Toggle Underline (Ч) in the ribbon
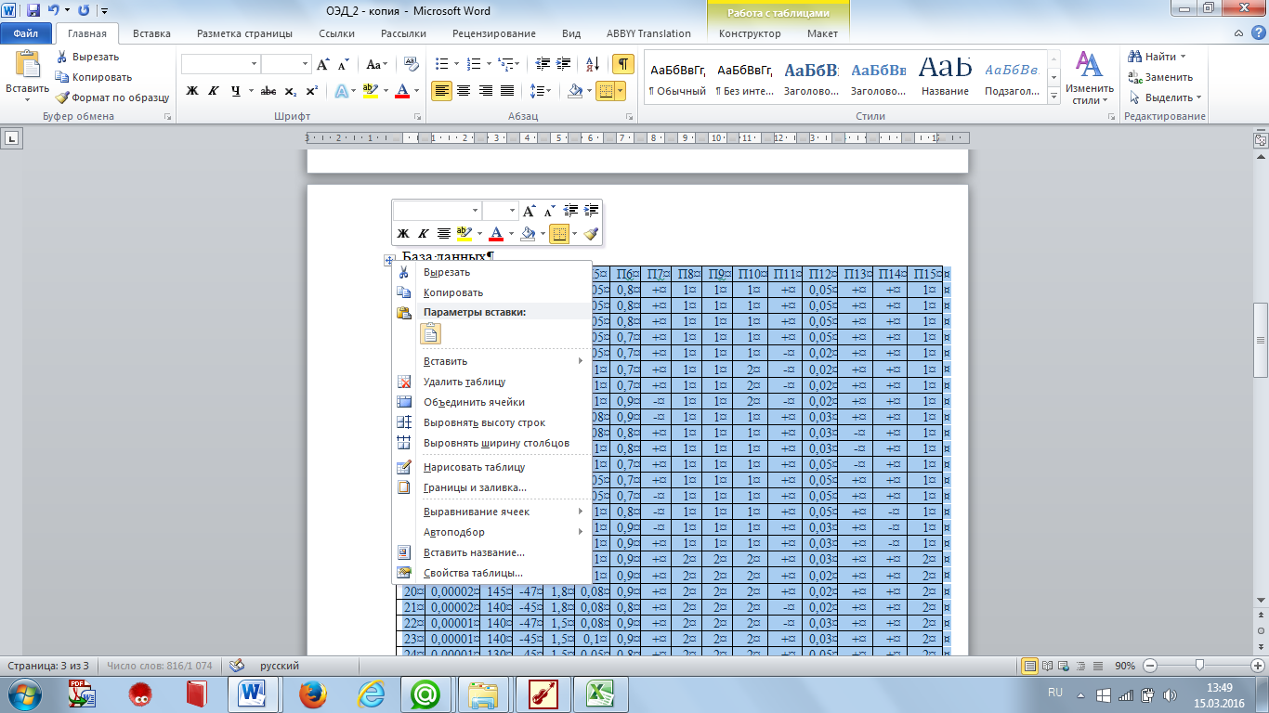This screenshot has height=713, width=1269. (236, 91)
